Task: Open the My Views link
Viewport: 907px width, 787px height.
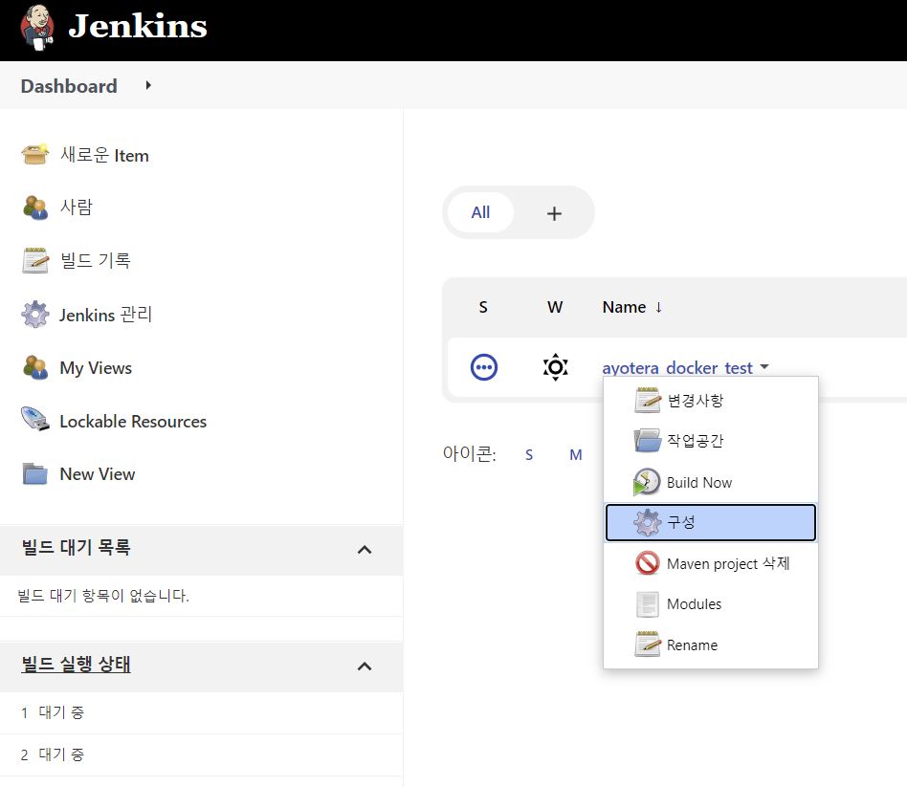Action: (x=96, y=368)
